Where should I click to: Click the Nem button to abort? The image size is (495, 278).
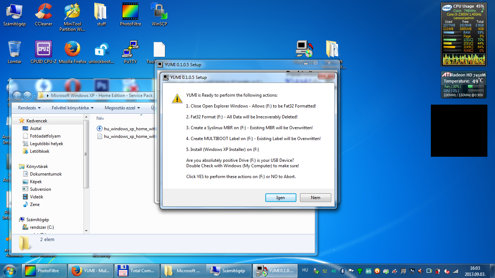(x=315, y=198)
